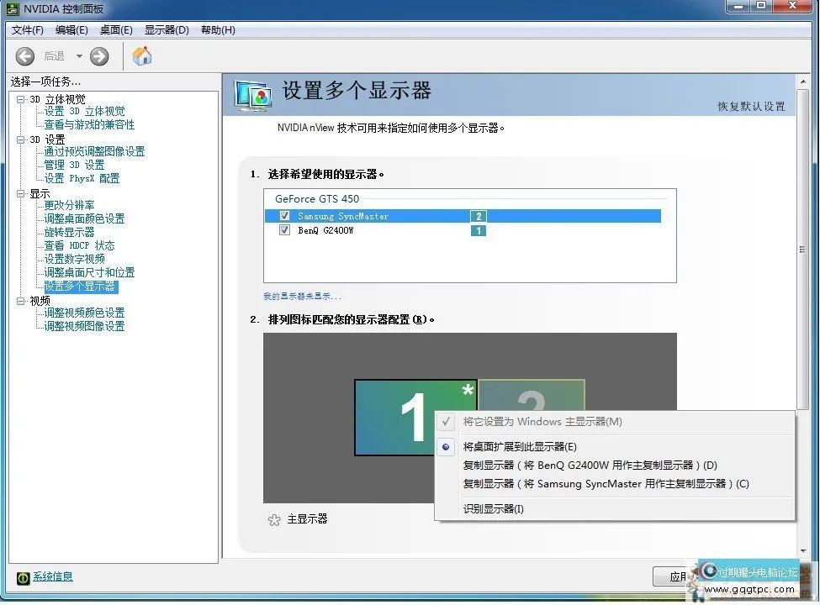Open NVIDIA home page via the house icon

pyautogui.click(x=141, y=56)
